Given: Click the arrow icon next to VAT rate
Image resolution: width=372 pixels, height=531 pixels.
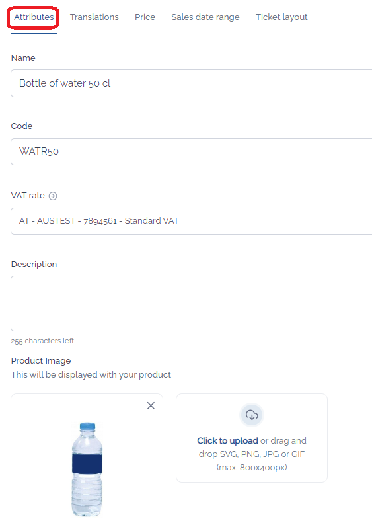Looking at the screenshot, I should tap(53, 196).
